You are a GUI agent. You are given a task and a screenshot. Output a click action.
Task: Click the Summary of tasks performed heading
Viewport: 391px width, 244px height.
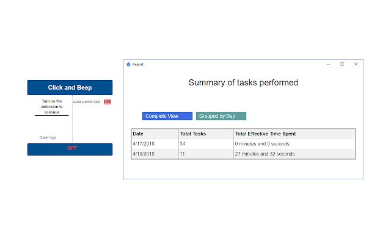coord(243,82)
